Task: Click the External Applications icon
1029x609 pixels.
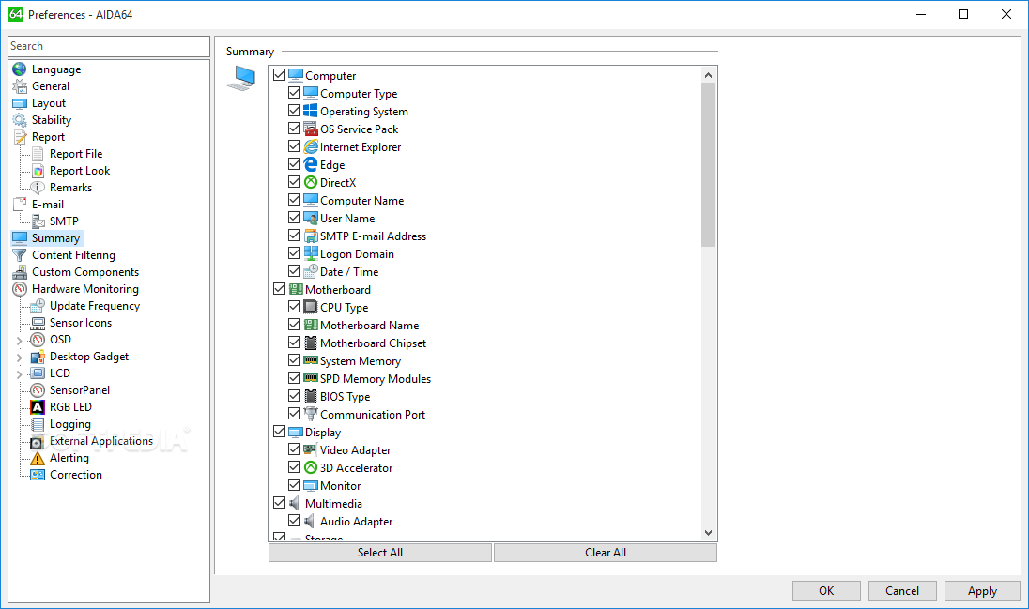Action: pyautogui.click(x=38, y=441)
